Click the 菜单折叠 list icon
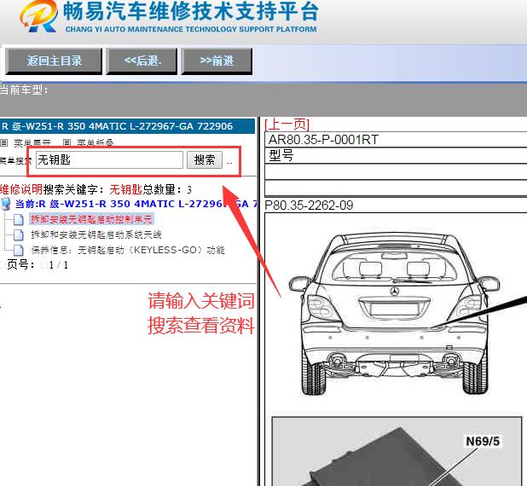 67,143
